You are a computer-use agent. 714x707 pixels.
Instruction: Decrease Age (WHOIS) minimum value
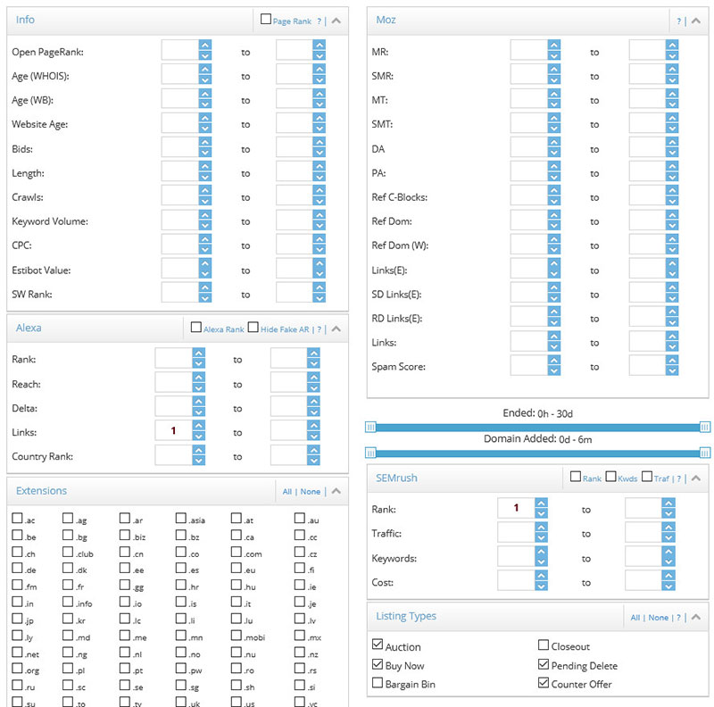pyautogui.click(x=205, y=79)
